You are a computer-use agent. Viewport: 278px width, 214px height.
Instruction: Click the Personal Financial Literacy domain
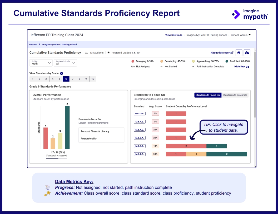[95, 131]
